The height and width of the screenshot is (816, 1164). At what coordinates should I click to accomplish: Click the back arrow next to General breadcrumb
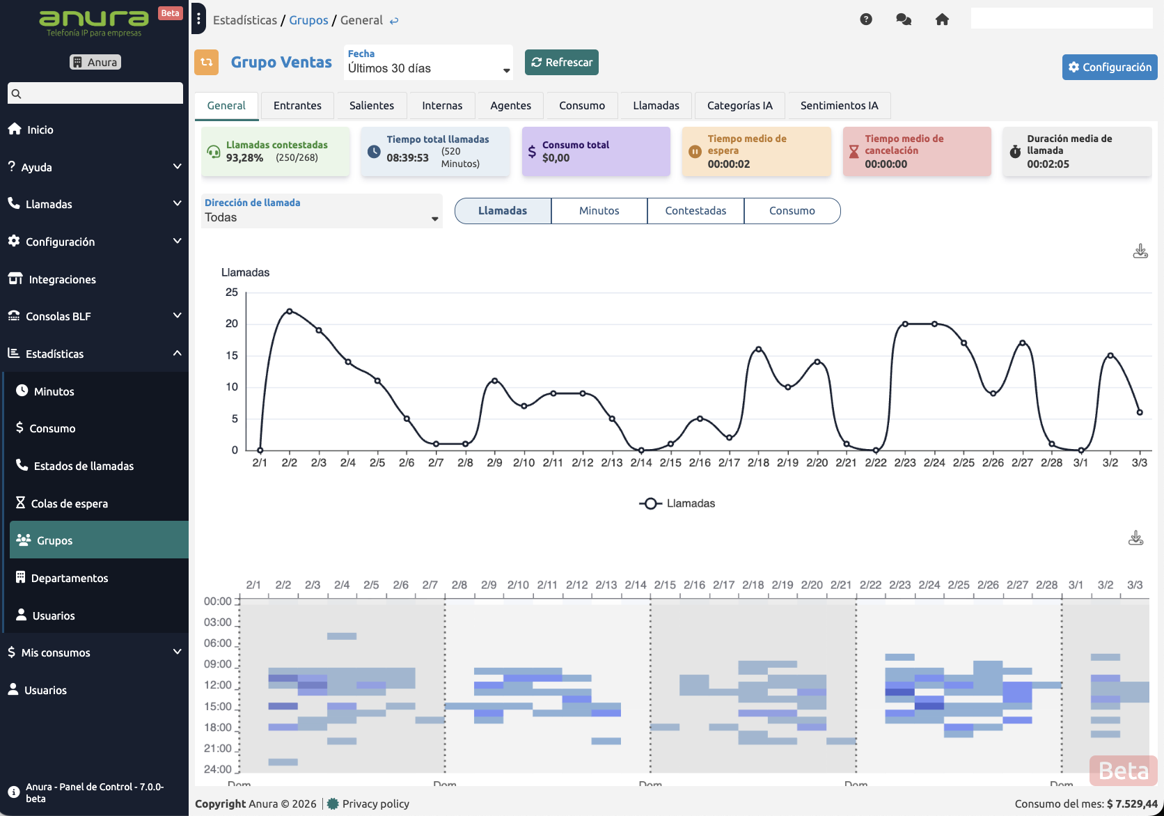(x=394, y=21)
